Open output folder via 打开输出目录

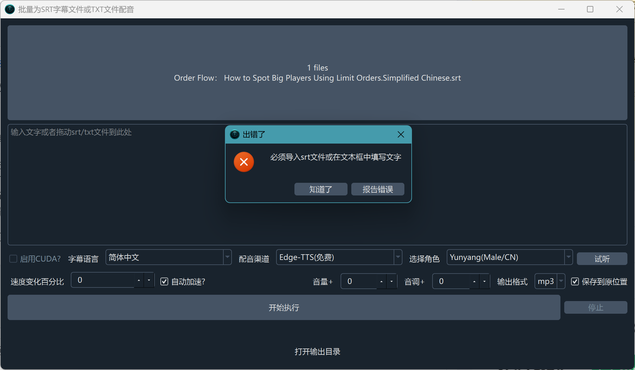point(317,352)
